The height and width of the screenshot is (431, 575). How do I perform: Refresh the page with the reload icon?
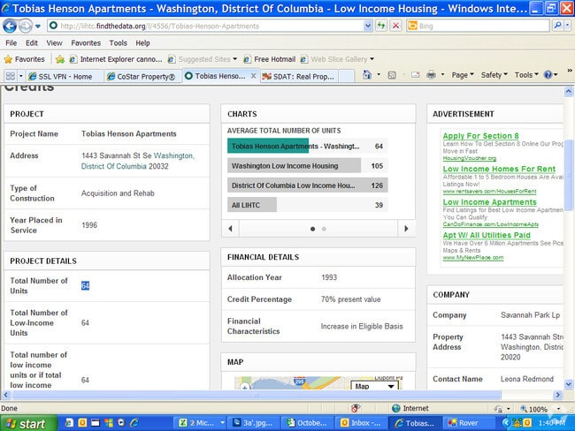click(x=379, y=26)
